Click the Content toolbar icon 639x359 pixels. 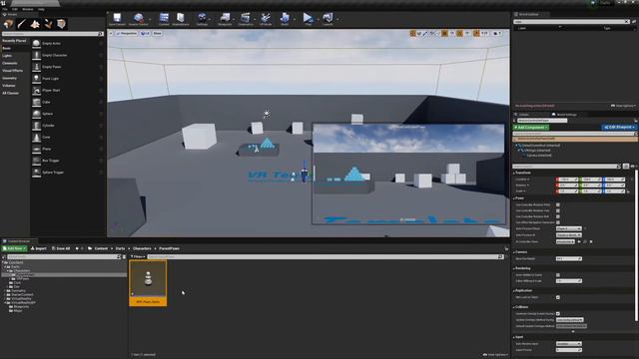[x=164, y=18]
